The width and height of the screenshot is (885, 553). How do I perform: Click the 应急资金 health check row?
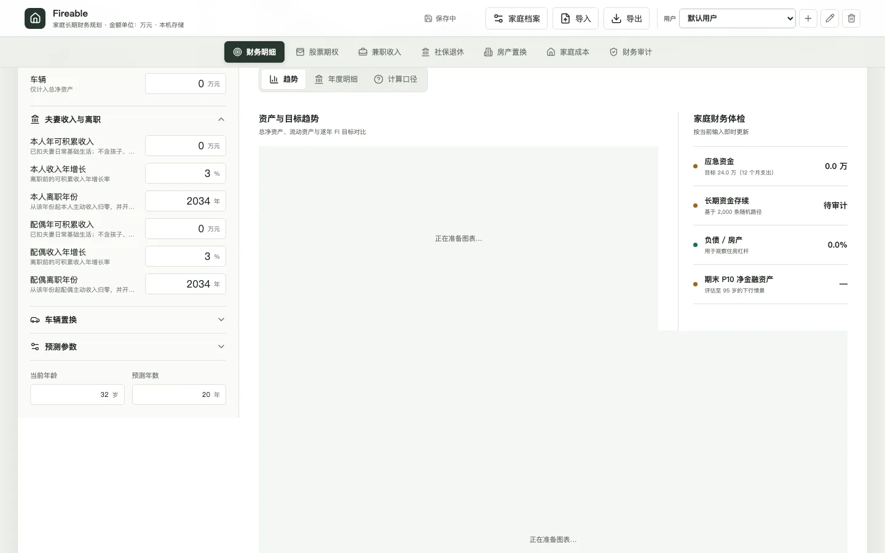tap(770, 167)
